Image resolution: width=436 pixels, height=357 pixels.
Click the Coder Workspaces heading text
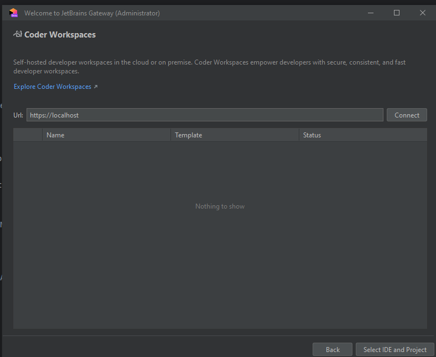(60, 35)
